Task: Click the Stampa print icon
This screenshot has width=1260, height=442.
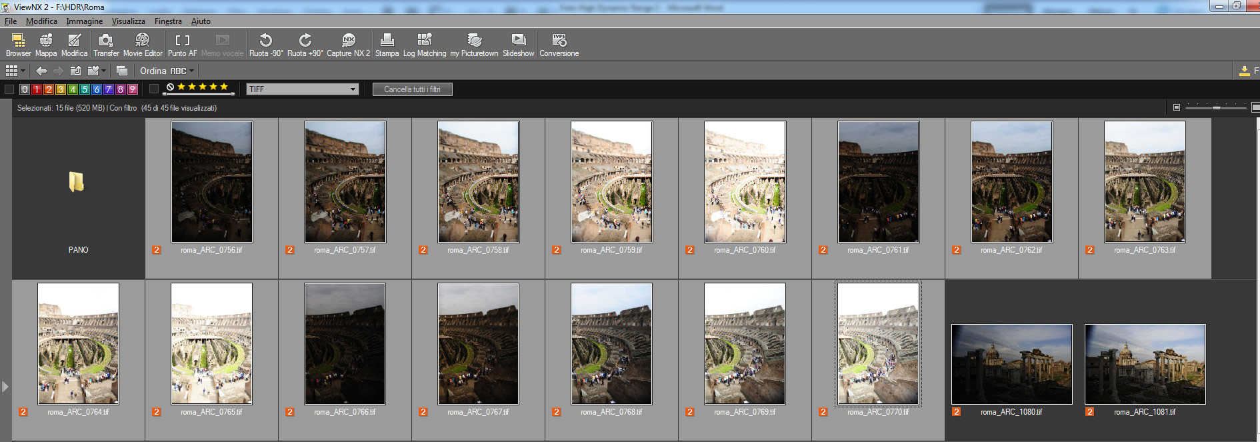Action: pyautogui.click(x=387, y=45)
